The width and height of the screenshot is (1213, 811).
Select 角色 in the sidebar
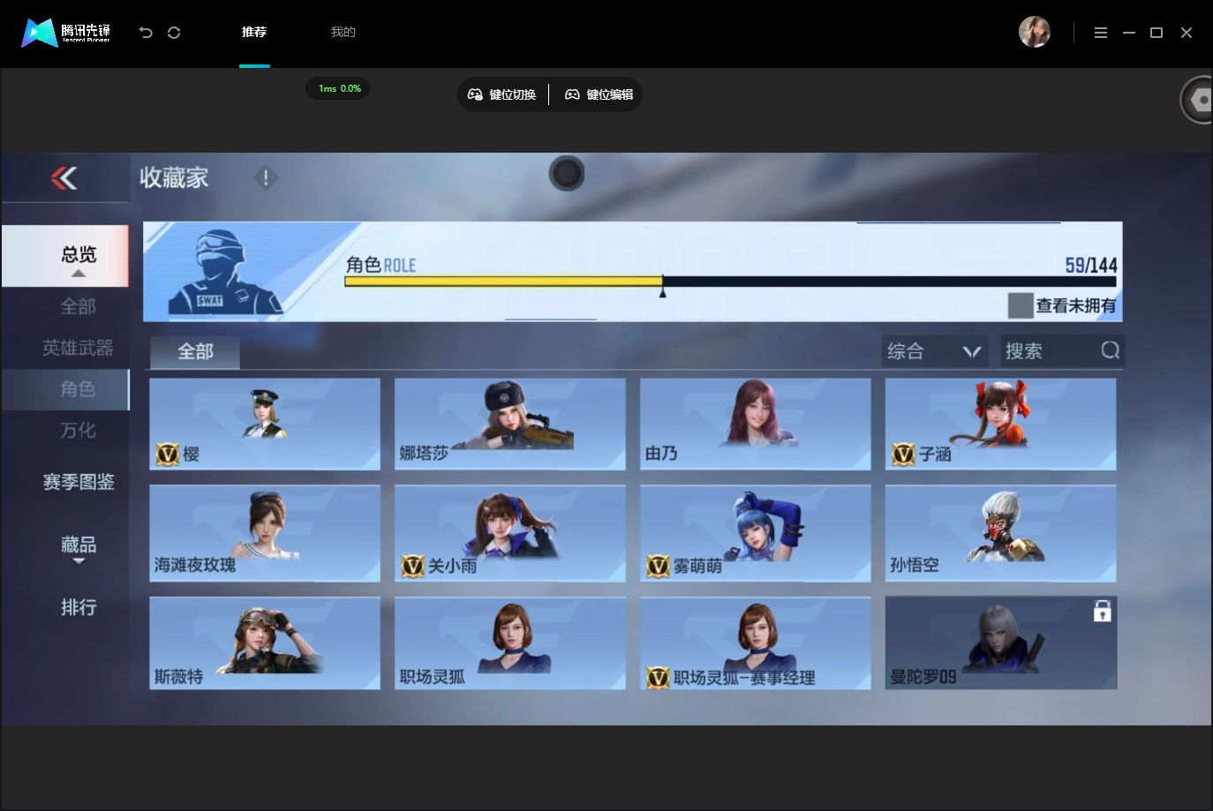[65, 389]
